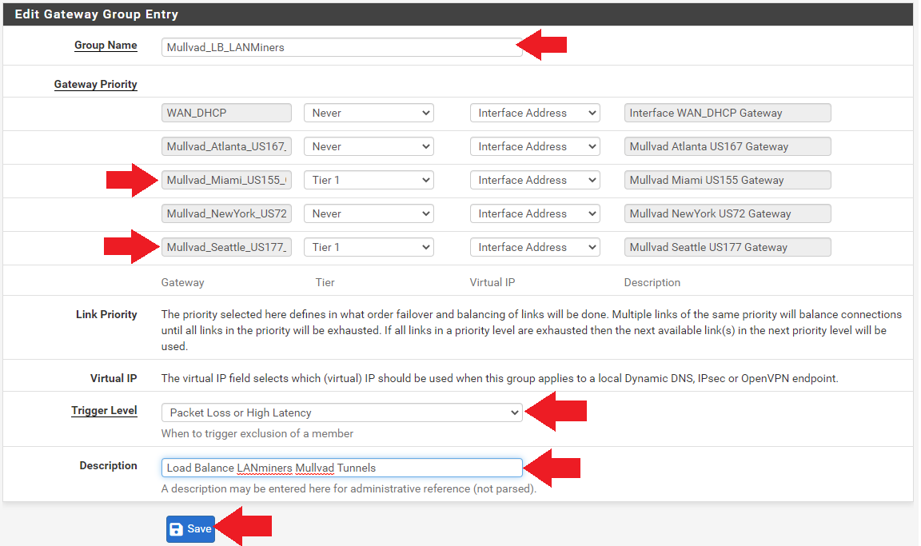This screenshot has height=546, width=921.
Task: Click the Mullvad_Seattle_US177 gateway field
Action: click(x=227, y=247)
